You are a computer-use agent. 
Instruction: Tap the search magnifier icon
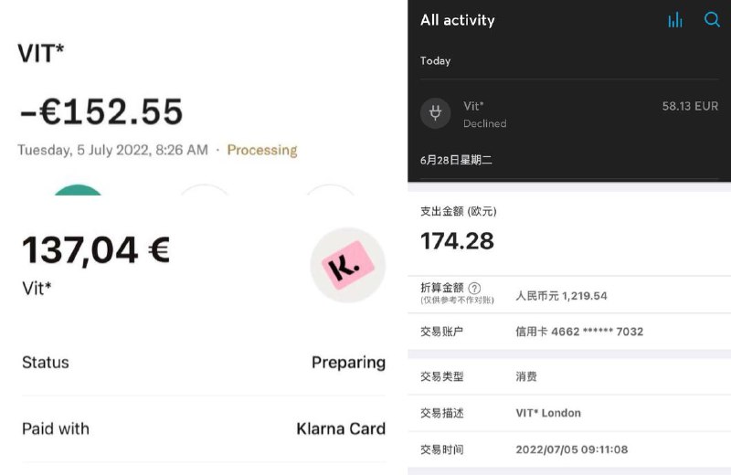[712, 19]
